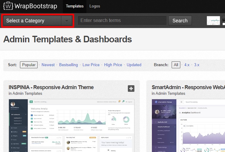Sort templates by Updated
225x152 pixels.
click(x=134, y=65)
